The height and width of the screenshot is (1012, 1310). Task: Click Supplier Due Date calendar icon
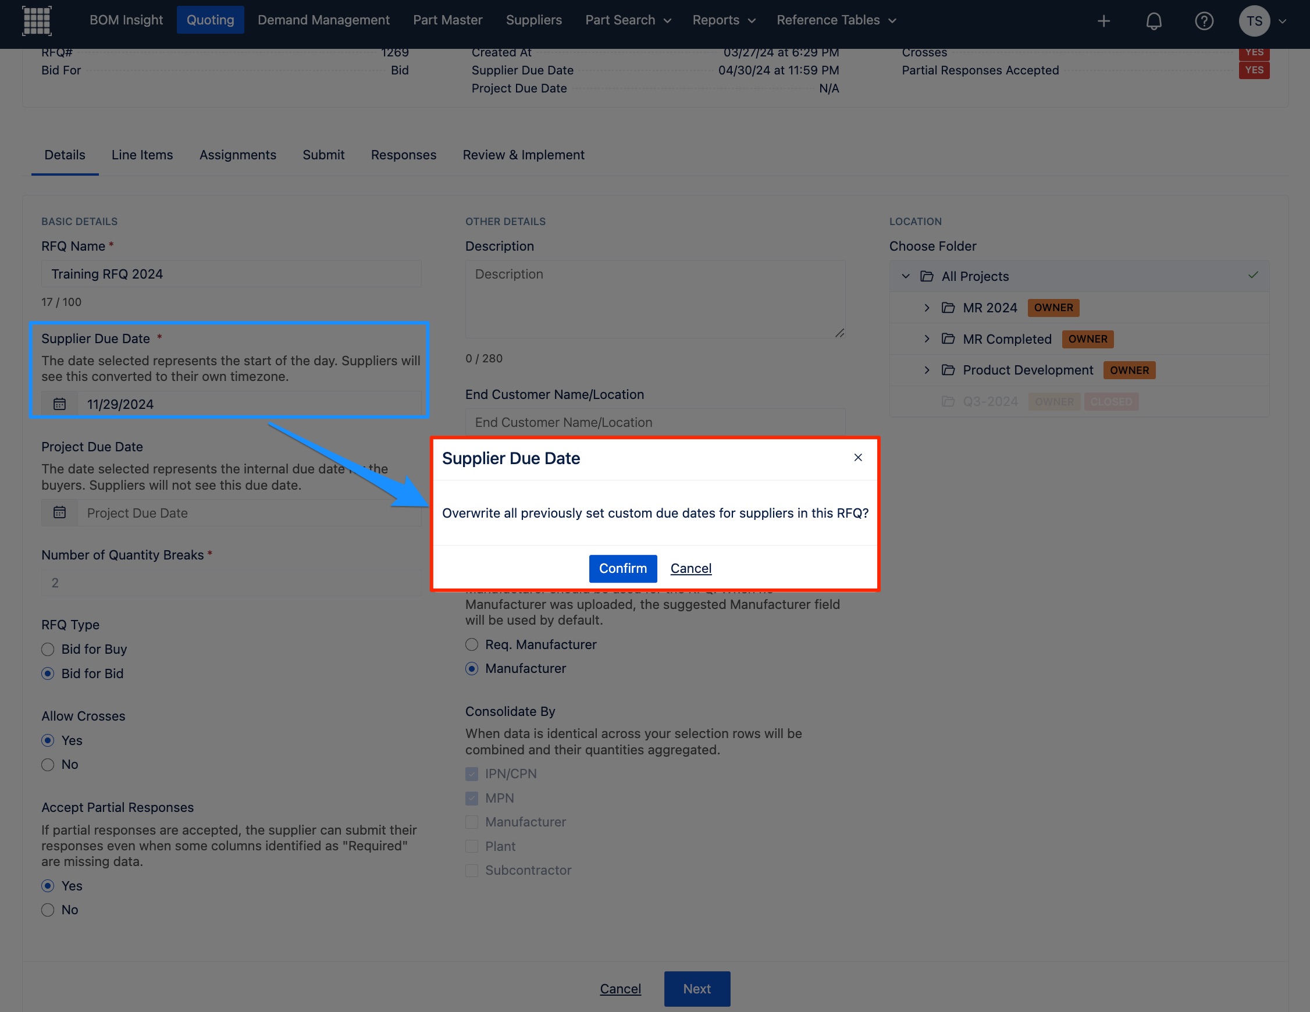coord(59,404)
